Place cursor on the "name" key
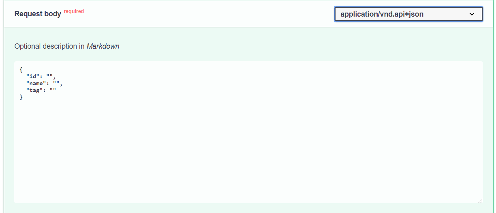Image resolution: width=496 pixels, height=213 pixels. pos(36,84)
